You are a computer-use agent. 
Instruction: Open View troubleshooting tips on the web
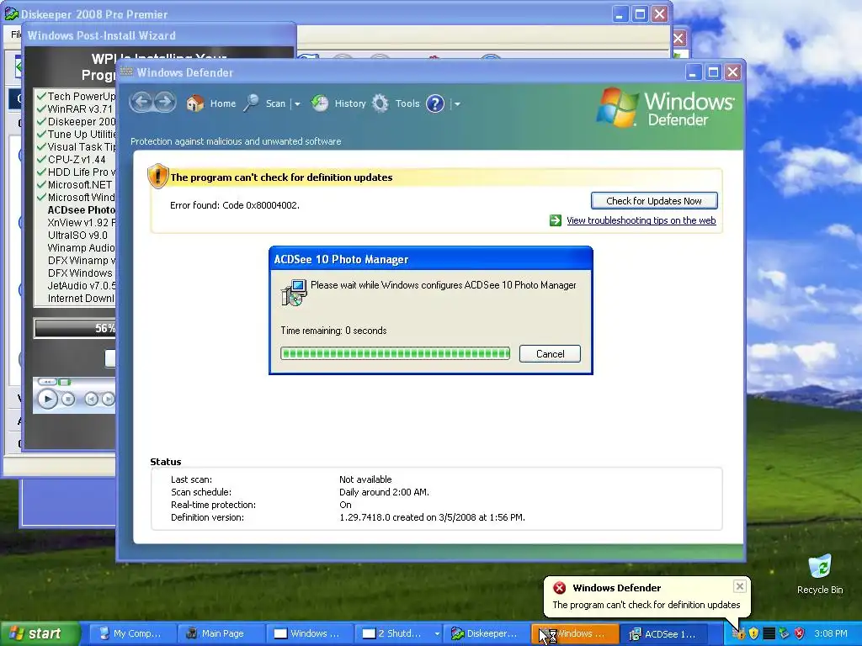(x=641, y=220)
